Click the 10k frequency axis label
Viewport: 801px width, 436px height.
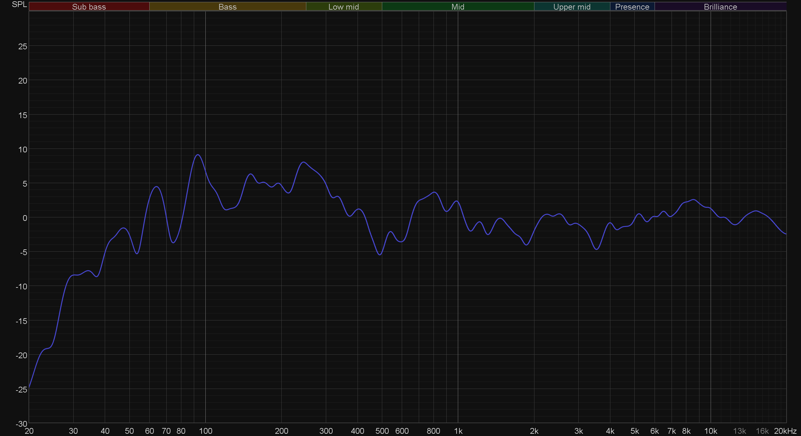point(710,431)
